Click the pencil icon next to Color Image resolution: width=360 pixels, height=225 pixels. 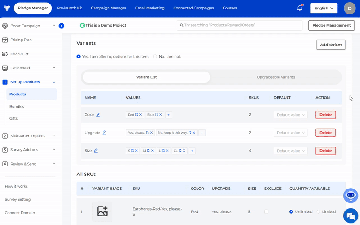click(x=98, y=115)
